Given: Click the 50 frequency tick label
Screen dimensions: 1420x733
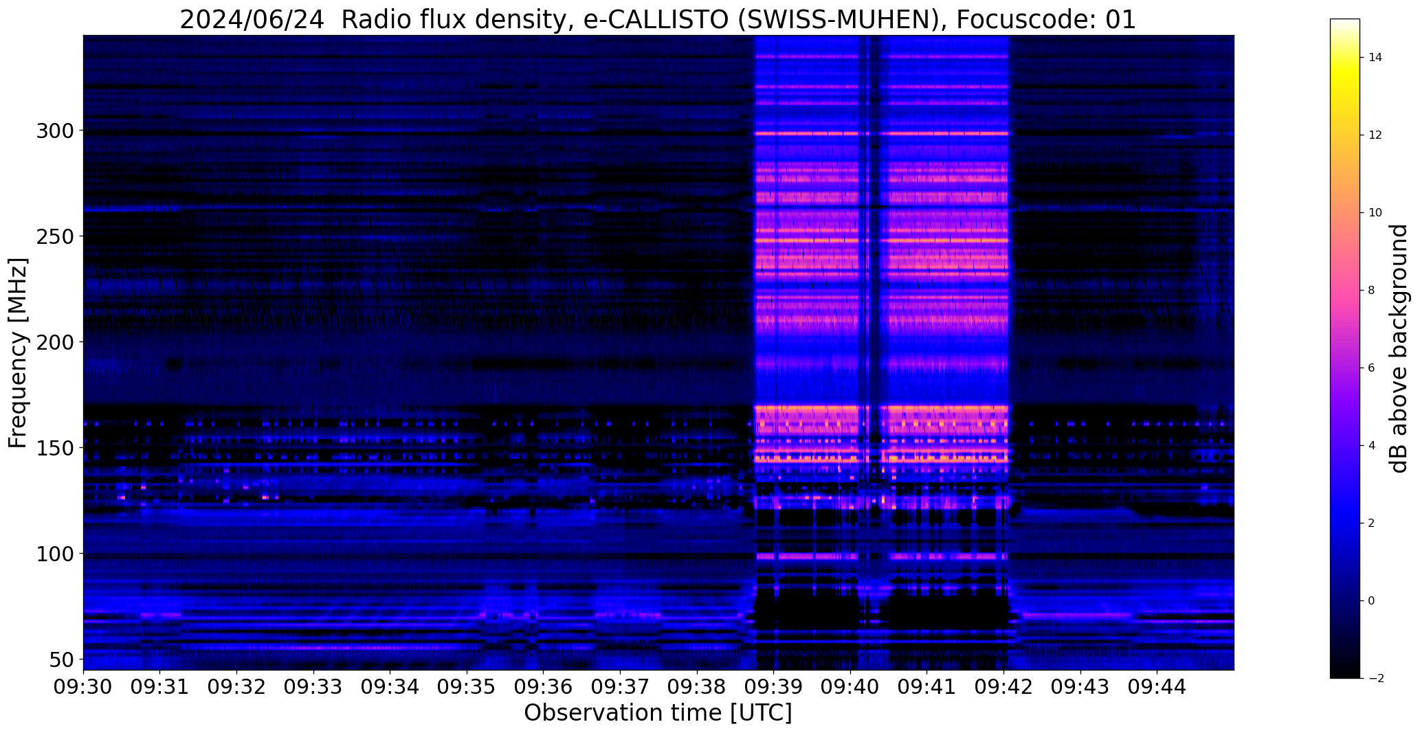Looking at the screenshot, I should (62, 659).
